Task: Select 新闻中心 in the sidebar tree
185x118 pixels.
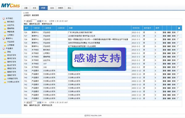Action: point(9,39)
